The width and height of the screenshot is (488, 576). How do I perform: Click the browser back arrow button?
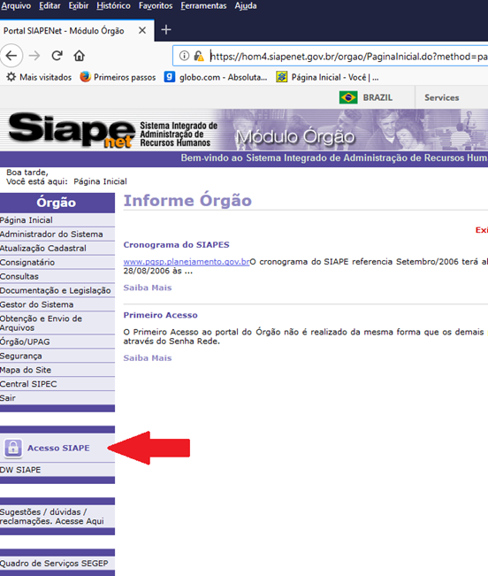click(11, 56)
